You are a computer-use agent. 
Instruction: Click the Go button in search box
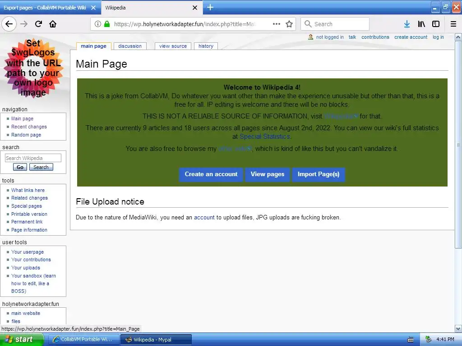(20, 167)
